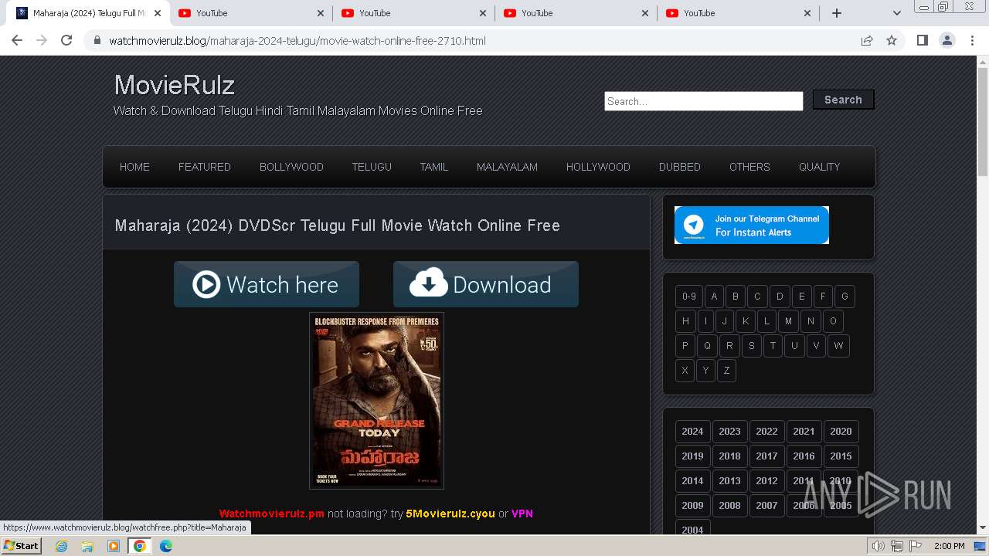Focus the site Search input box

pyautogui.click(x=703, y=101)
